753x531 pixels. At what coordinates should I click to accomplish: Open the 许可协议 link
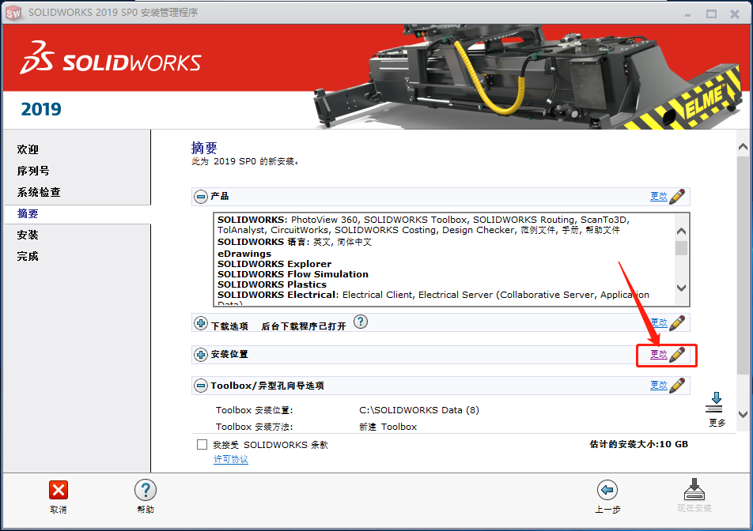coord(230,458)
